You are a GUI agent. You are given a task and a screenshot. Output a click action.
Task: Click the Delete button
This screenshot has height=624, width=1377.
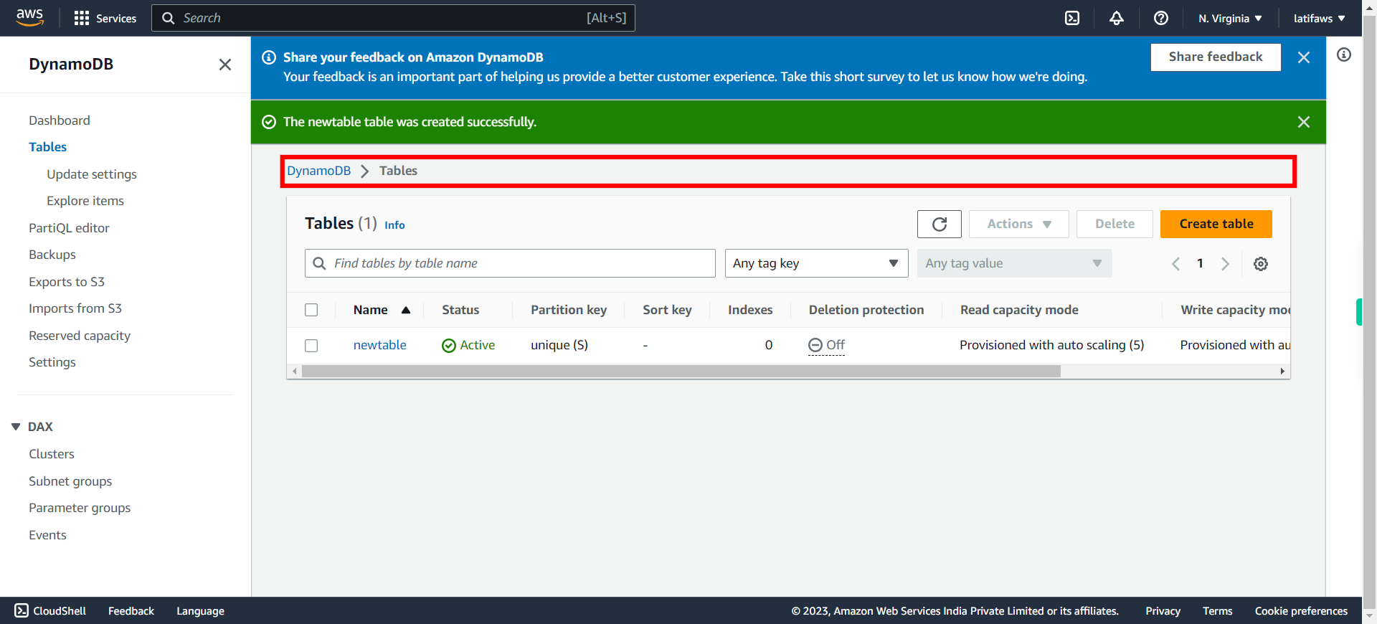[1115, 224]
